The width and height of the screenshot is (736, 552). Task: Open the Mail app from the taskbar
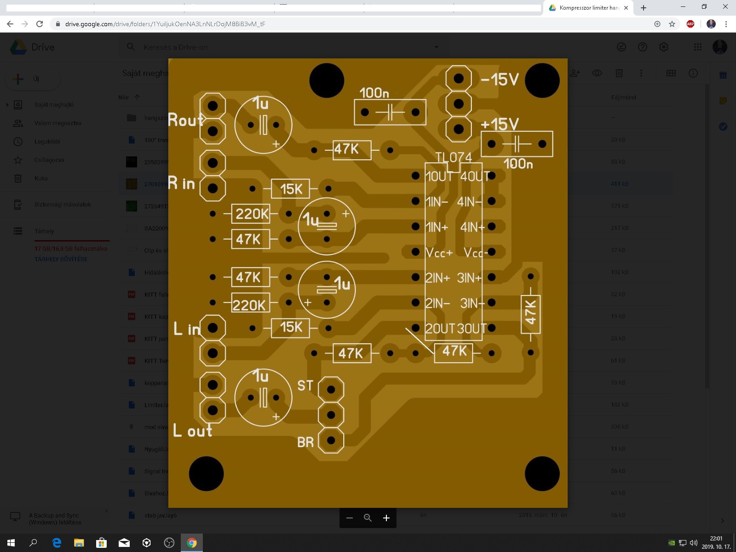(x=124, y=543)
